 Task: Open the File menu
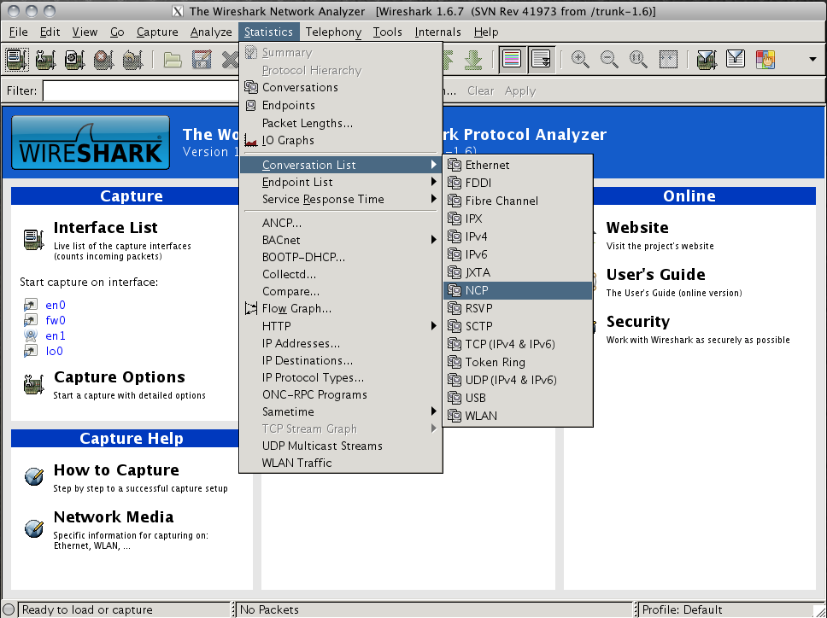click(19, 32)
